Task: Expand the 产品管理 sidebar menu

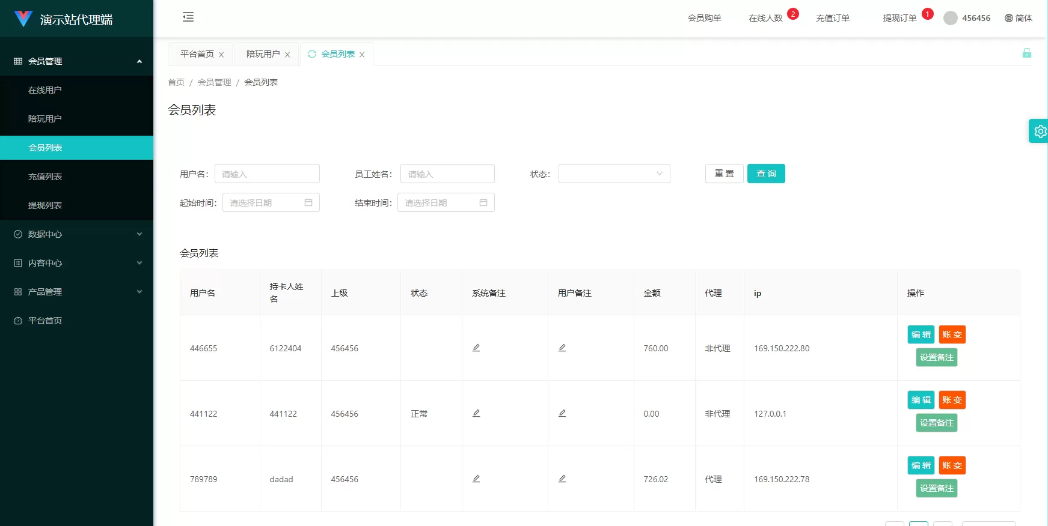Action: click(77, 292)
